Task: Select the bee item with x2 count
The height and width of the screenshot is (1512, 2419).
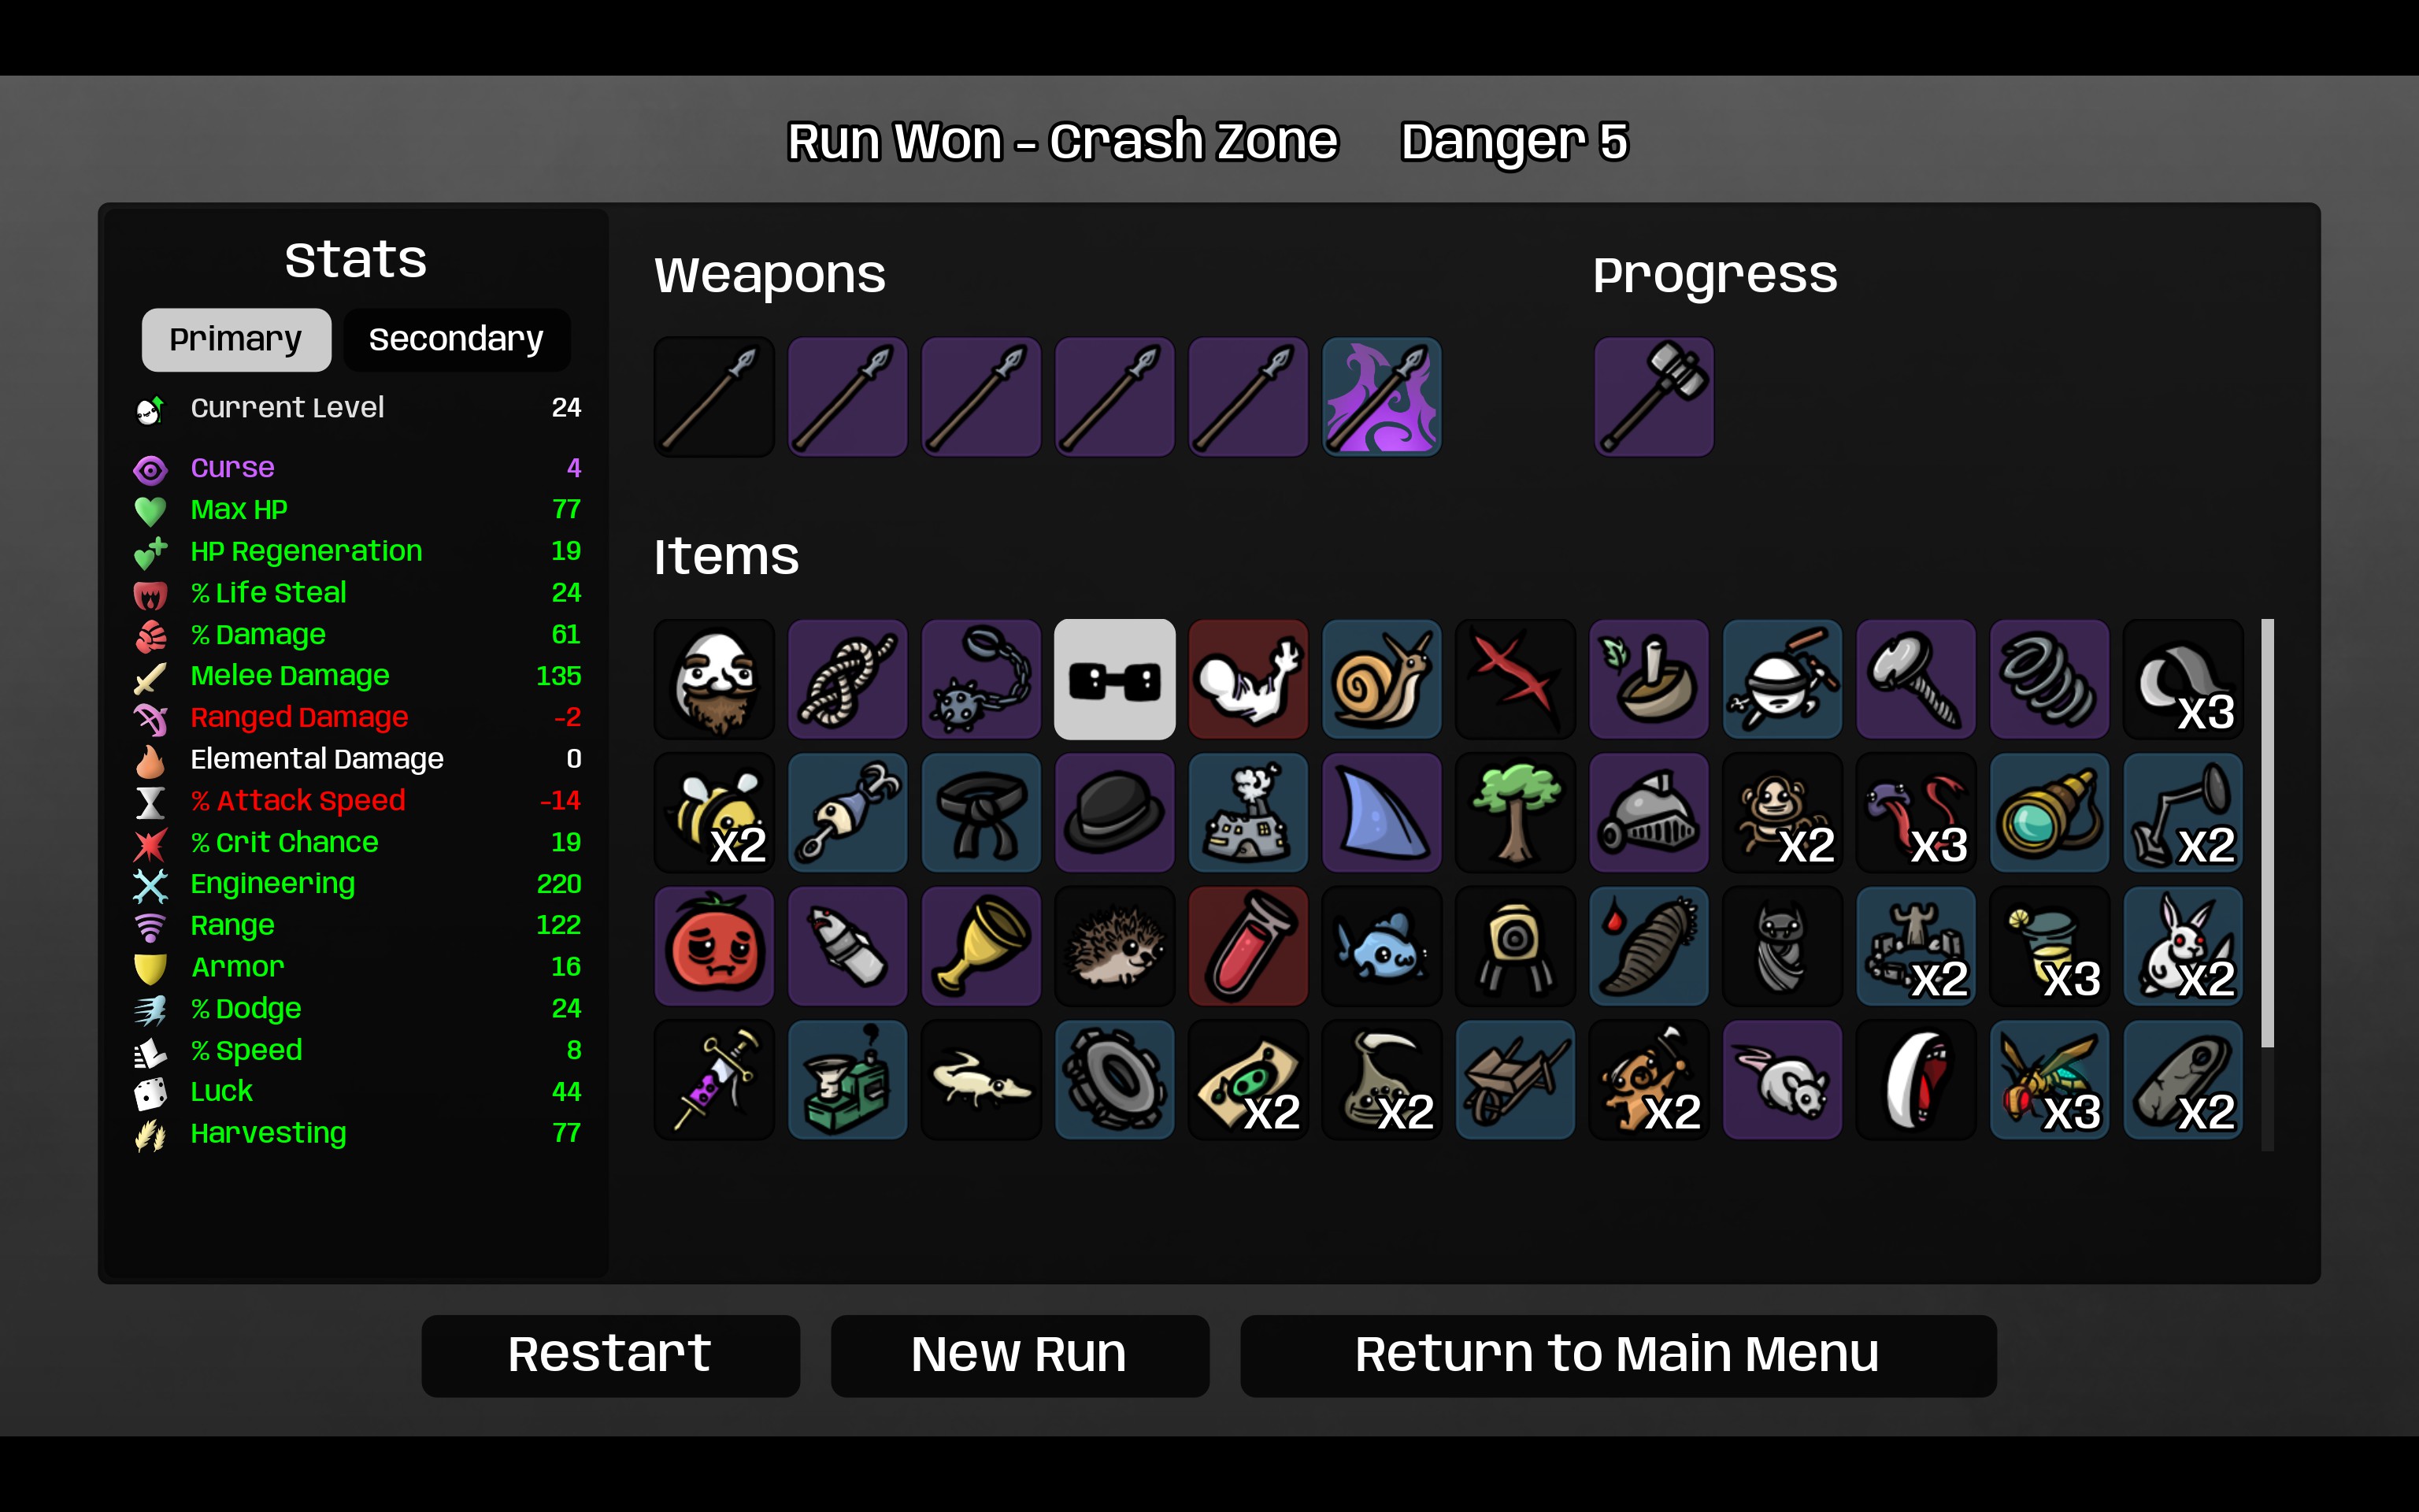Action: [x=713, y=813]
